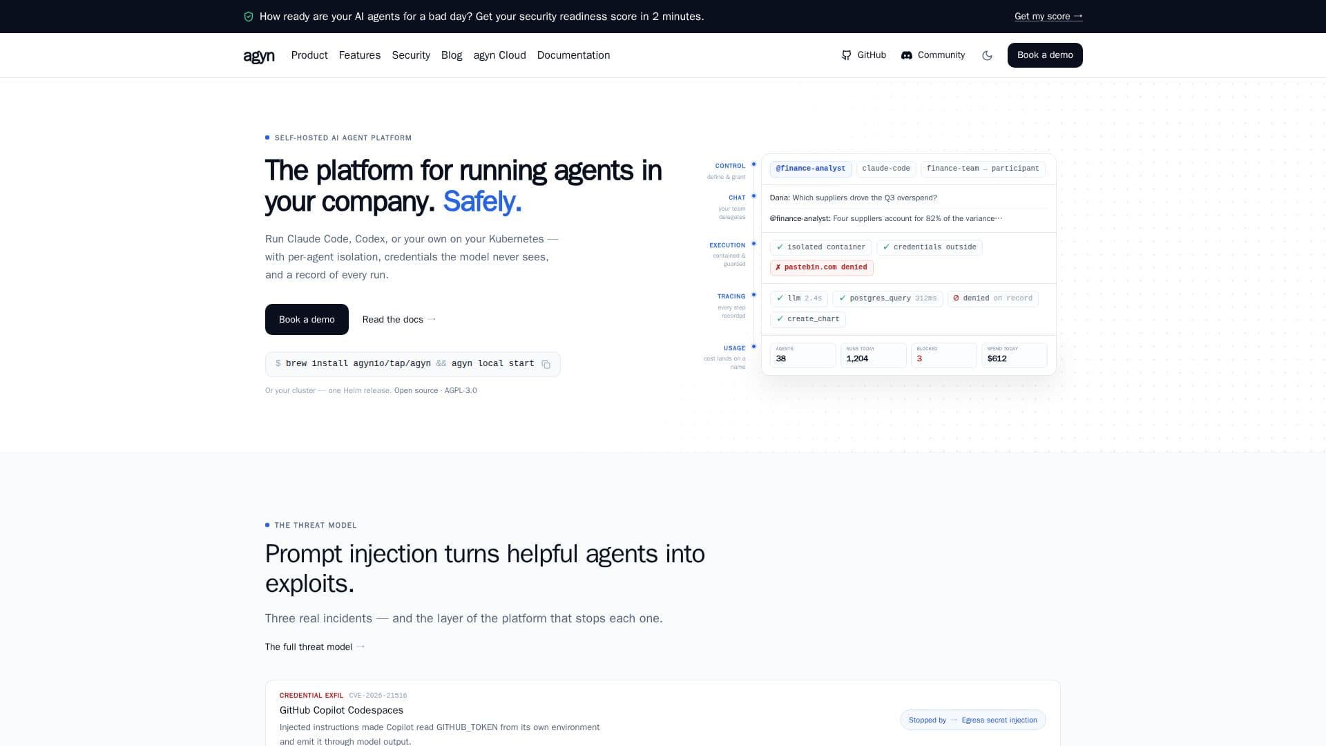
Task: Click the pastebin.com denied chip
Action: pos(822,267)
